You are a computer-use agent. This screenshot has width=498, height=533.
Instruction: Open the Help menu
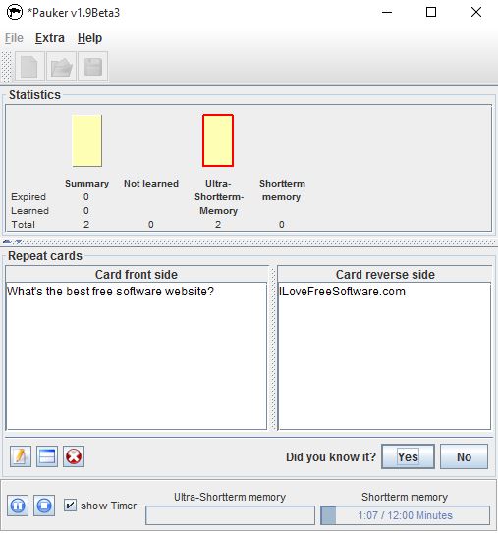pos(89,38)
